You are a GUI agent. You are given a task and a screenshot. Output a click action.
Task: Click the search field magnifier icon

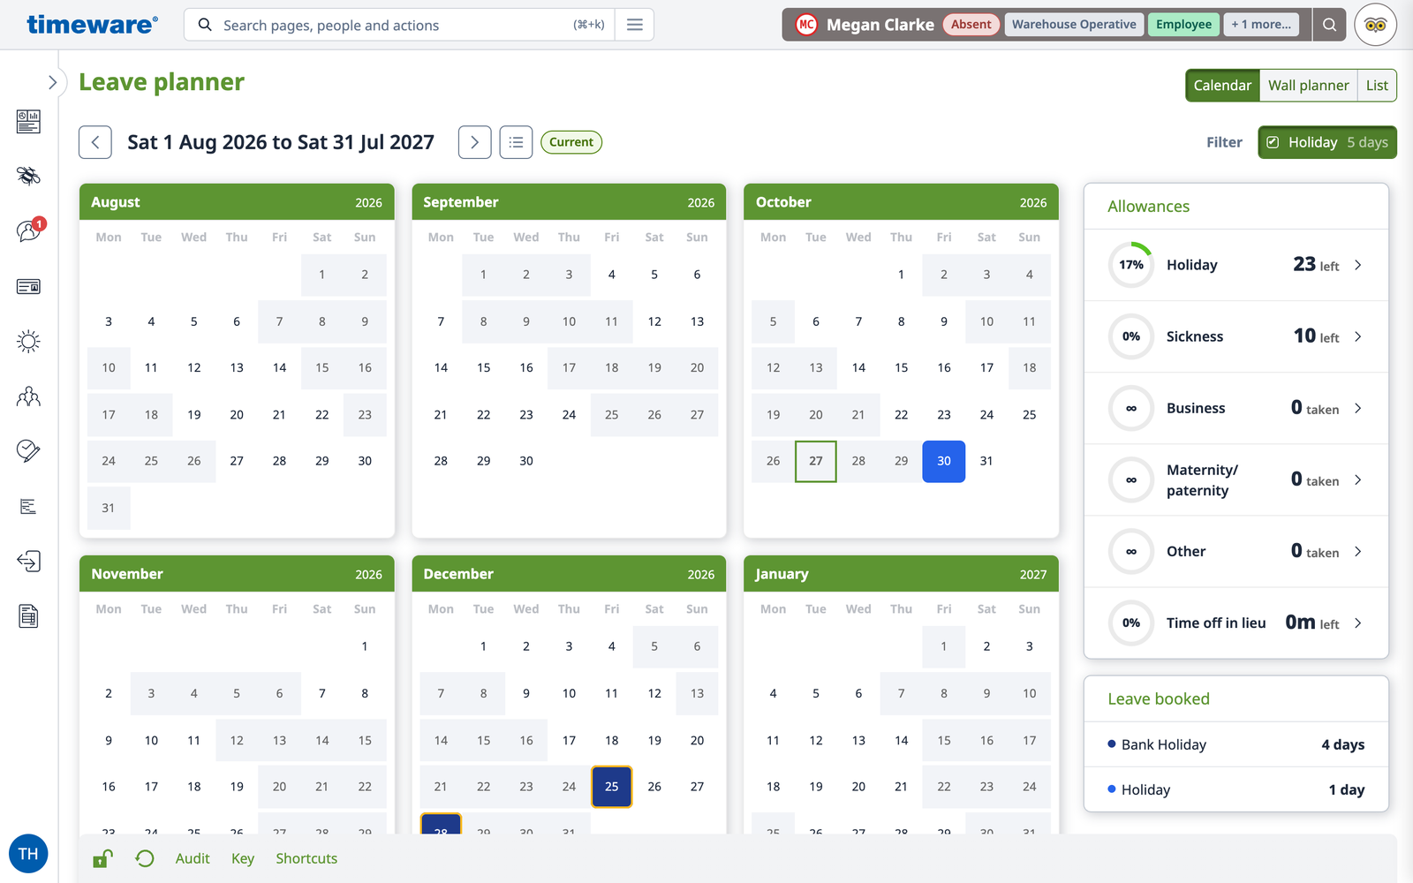(x=205, y=25)
